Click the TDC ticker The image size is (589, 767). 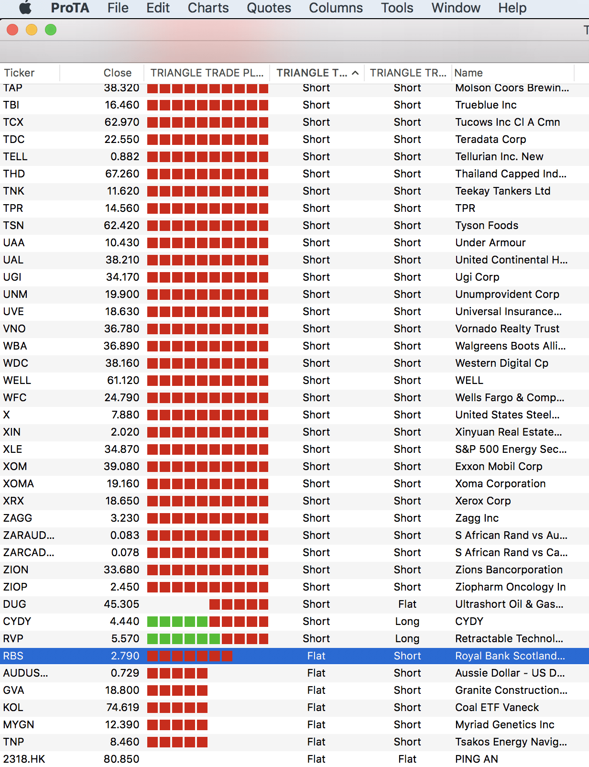click(x=13, y=140)
